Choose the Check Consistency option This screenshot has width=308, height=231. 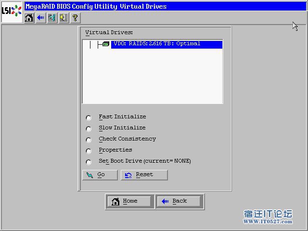pos(89,140)
